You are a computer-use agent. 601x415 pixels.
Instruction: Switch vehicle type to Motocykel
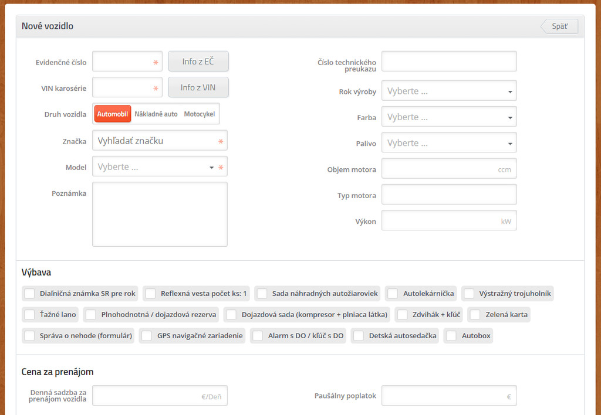click(x=200, y=114)
